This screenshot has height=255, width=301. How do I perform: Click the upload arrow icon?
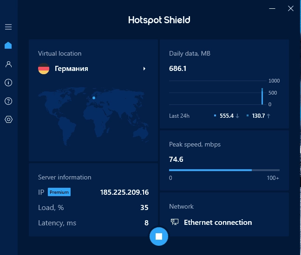(x=268, y=116)
